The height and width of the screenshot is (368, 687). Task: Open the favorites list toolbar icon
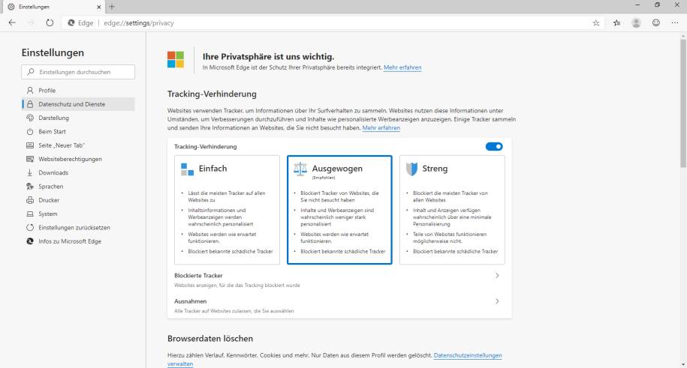click(x=616, y=23)
